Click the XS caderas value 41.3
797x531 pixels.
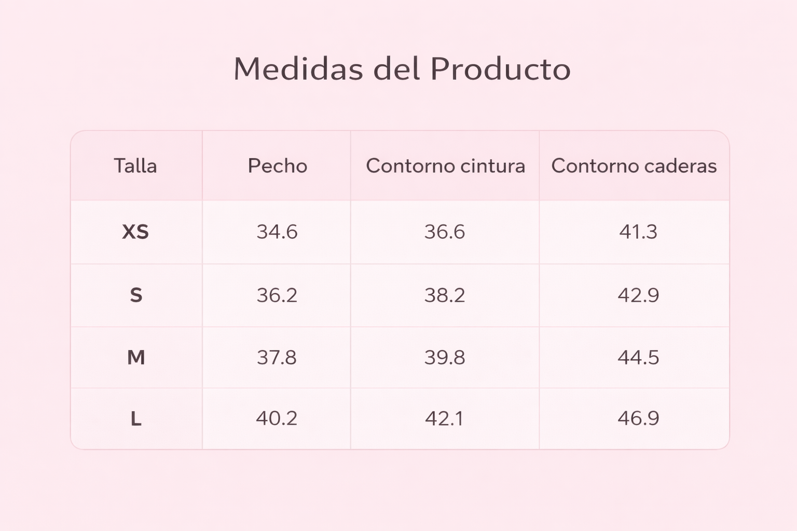pos(638,232)
